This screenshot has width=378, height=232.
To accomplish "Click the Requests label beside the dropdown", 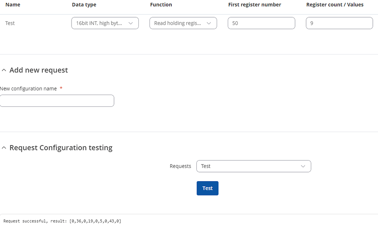I will (180, 166).
